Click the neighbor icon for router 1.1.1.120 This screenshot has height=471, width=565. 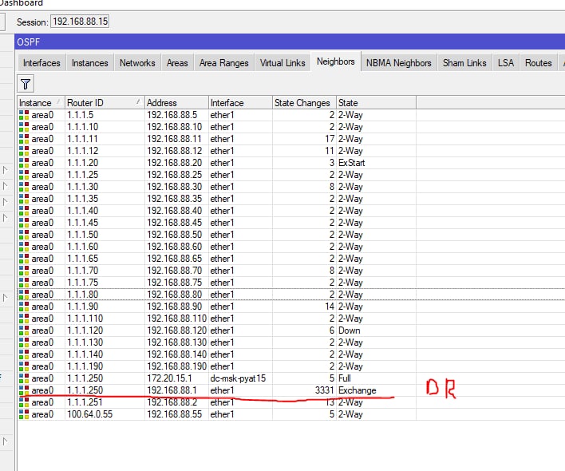coord(24,330)
